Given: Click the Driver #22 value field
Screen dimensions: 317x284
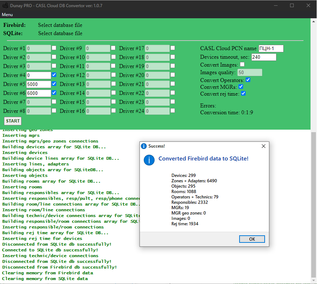Looking at the screenshot, I should point(157,93).
